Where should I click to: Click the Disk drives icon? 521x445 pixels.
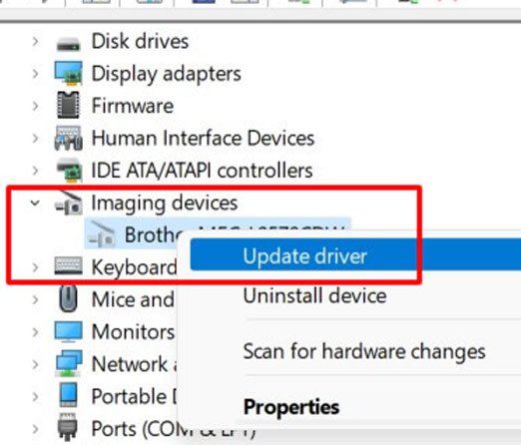tap(68, 43)
